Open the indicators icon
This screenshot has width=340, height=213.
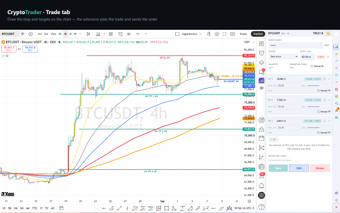click(x=98, y=34)
